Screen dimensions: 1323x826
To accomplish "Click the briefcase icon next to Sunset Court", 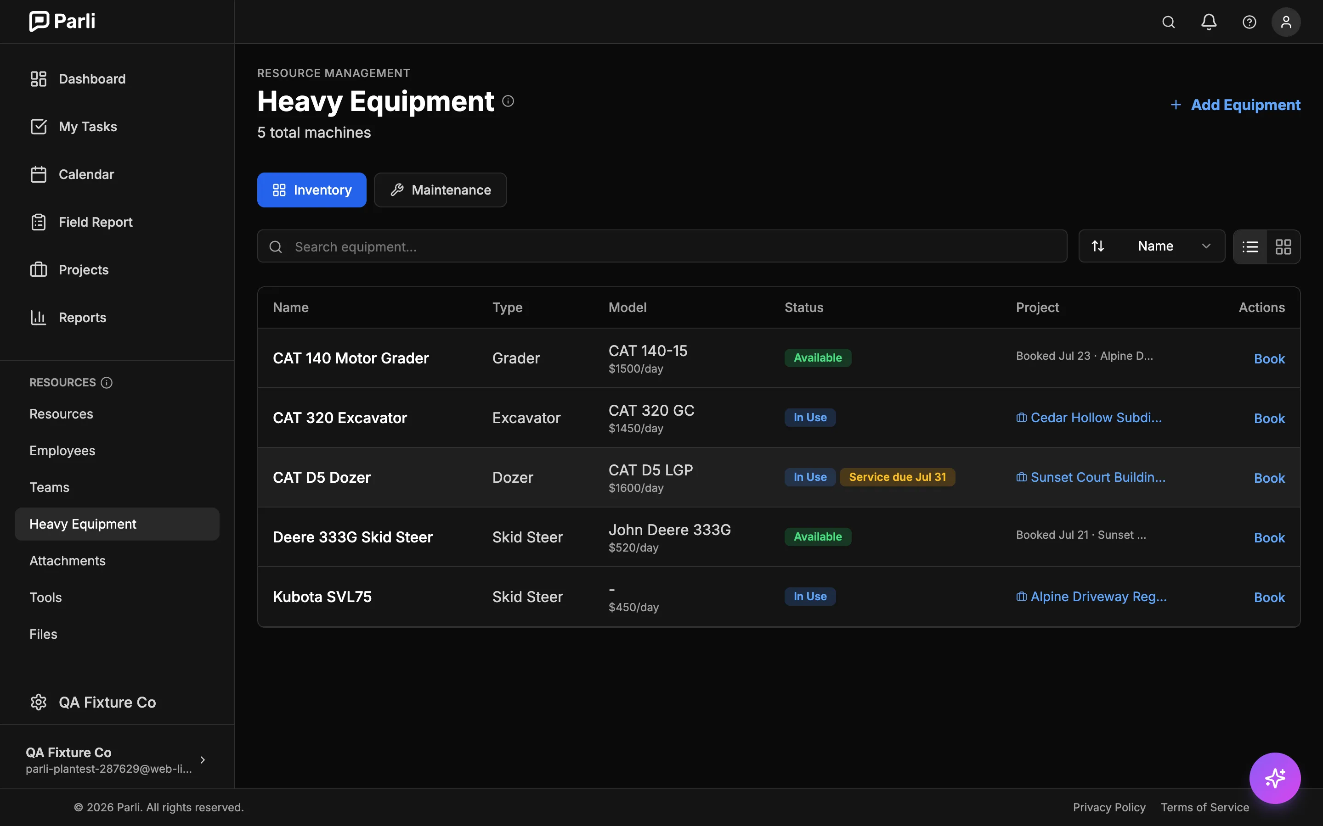I will point(1021,477).
